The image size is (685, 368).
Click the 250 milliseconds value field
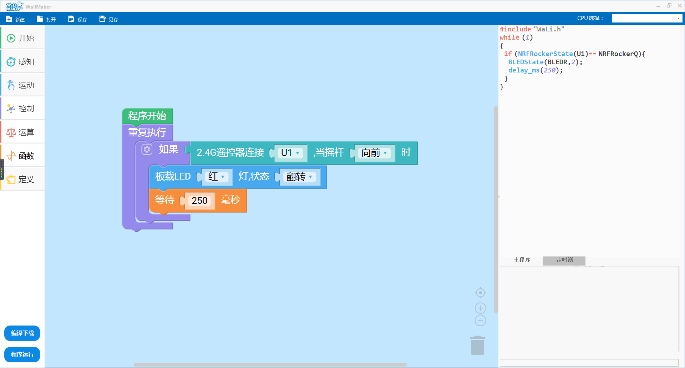pos(199,201)
